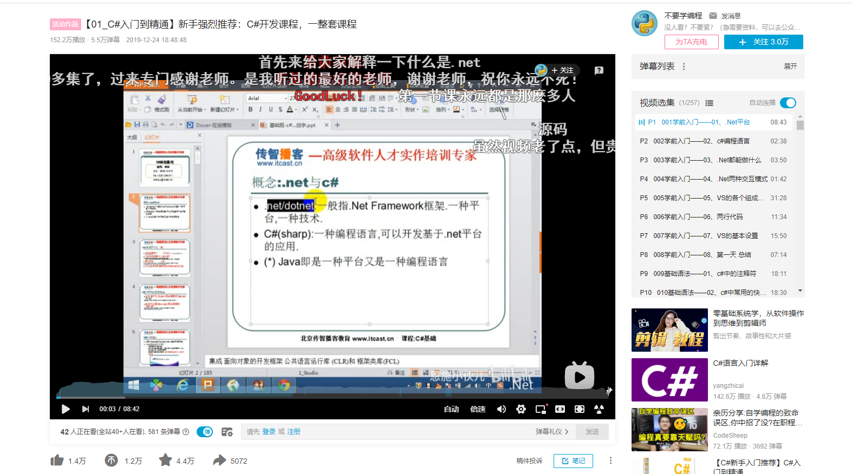852x474 pixels.
Task: Click the feedback question icon in video
Action: tap(599, 70)
